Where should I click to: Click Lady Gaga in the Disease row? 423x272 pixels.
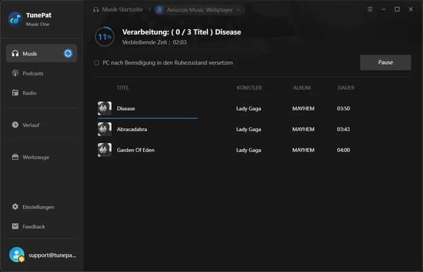(249, 108)
